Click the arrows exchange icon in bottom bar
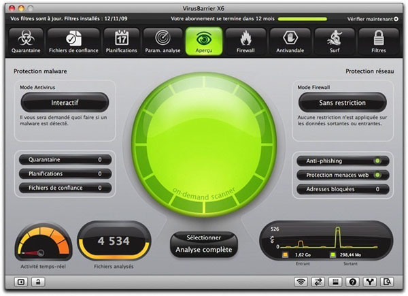Image resolution: width=408 pixels, height=296 pixels. point(318,282)
